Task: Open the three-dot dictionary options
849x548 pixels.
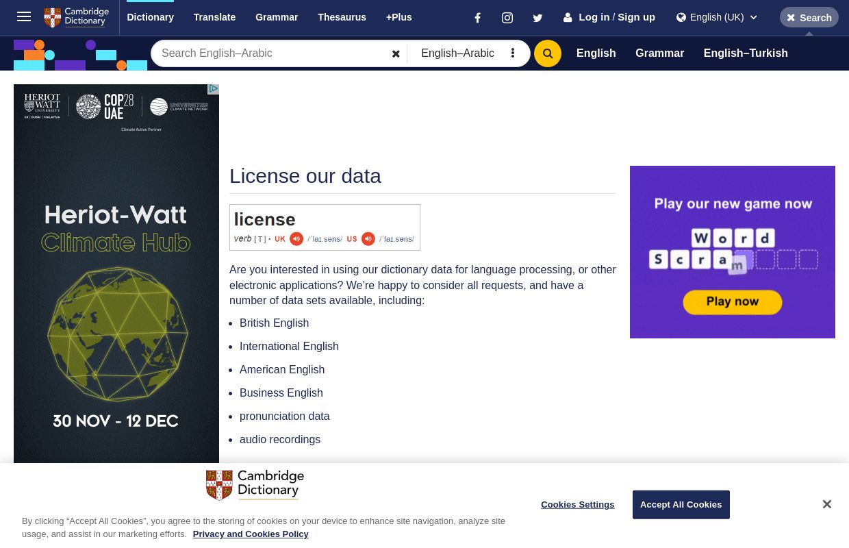Action: pos(513,53)
